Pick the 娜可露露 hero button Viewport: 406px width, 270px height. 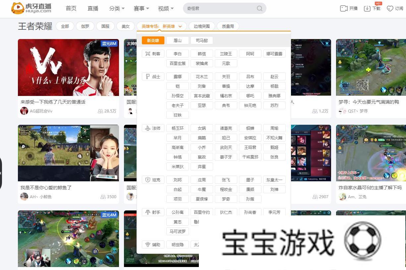point(274,54)
